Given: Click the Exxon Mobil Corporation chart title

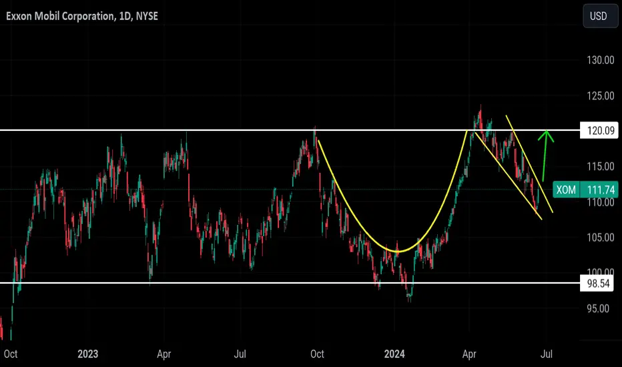Looking at the screenshot, I should pyautogui.click(x=81, y=16).
